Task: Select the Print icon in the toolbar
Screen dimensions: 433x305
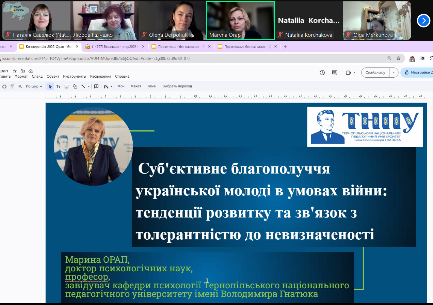Action: point(4,86)
